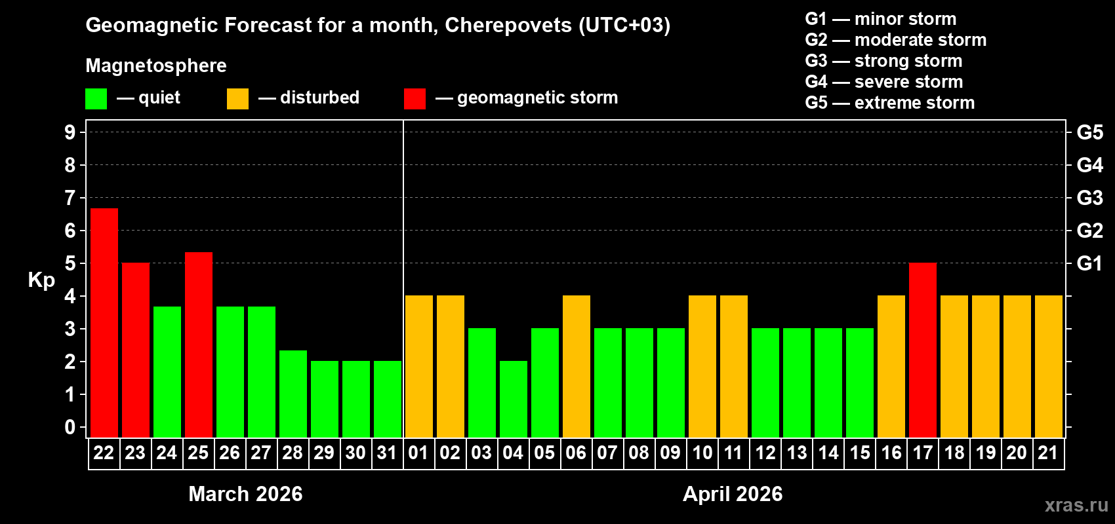Click the March 2026 month label

pyautogui.click(x=245, y=494)
